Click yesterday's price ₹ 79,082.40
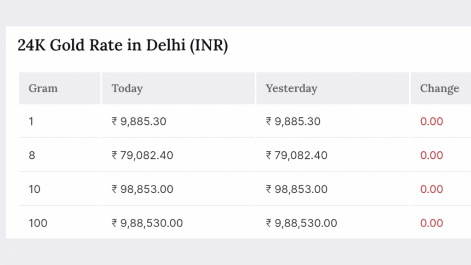Viewport: 471px width, 265px height. [x=297, y=156]
